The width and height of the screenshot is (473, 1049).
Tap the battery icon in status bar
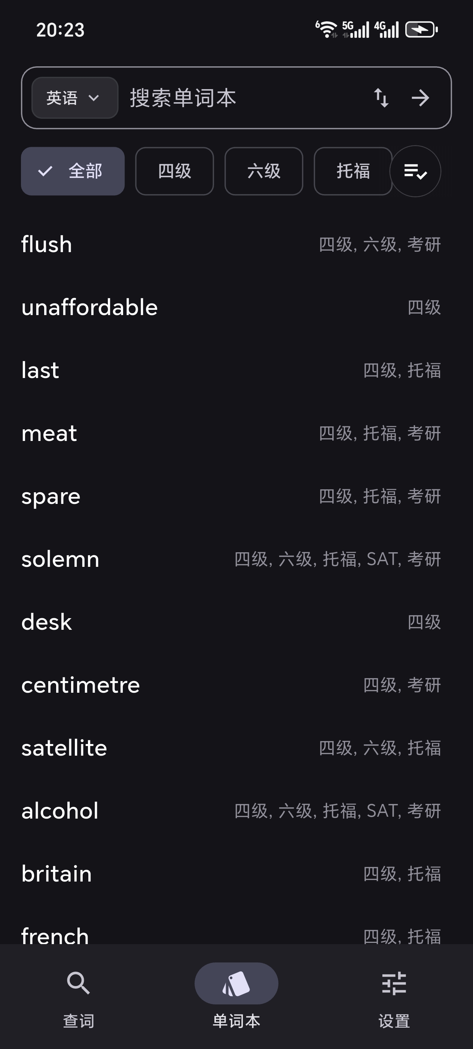[x=421, y=30]
